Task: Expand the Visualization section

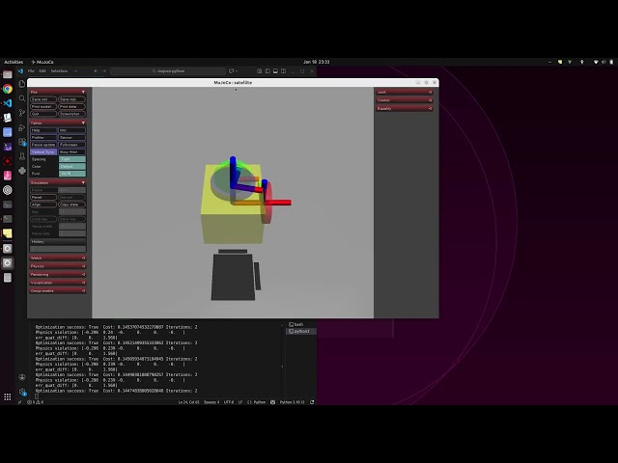Action: [58, 283]
